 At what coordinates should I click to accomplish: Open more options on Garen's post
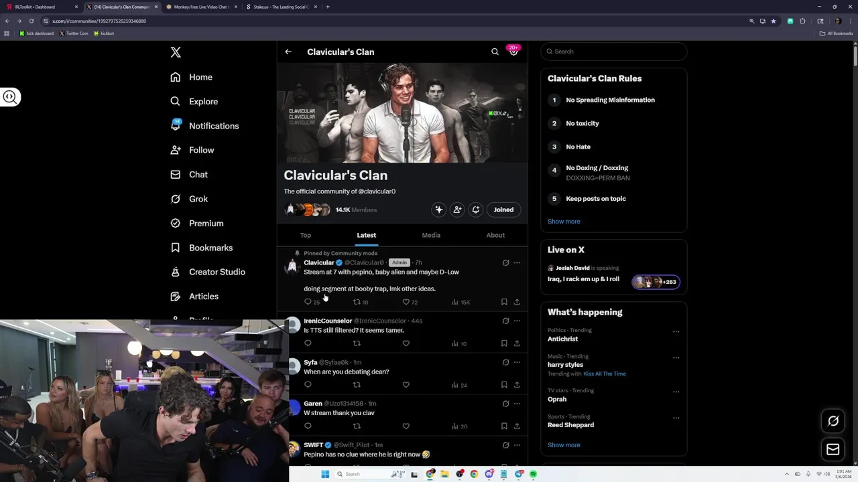click(x=517, y=404)
